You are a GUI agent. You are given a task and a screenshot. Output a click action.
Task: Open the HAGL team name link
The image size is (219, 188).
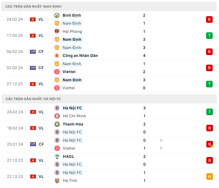tap(69, 156)
